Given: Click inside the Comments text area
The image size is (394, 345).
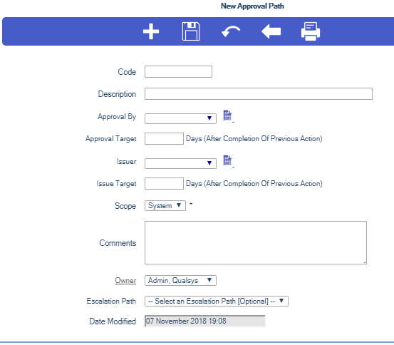Looking at the screenshot, I should coord(256,242).
